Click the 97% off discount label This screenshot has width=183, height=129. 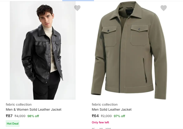pyautogui.click(x=119, y=116)
